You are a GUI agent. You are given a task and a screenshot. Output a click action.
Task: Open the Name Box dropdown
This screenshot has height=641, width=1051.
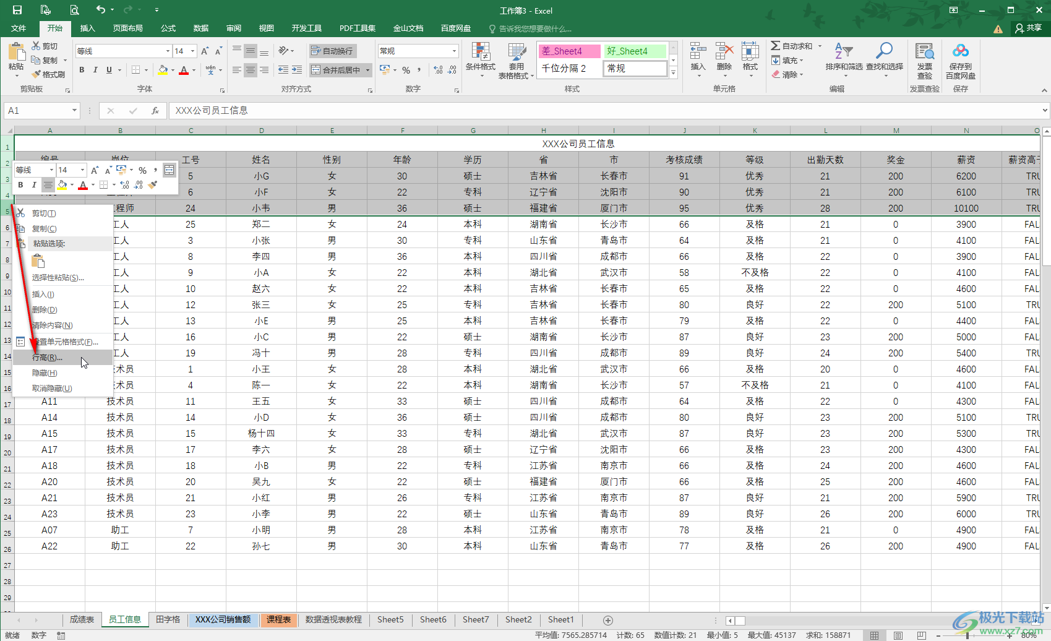tap(74, 111)
